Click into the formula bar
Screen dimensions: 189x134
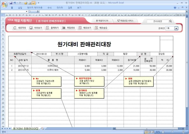point(113,11)
